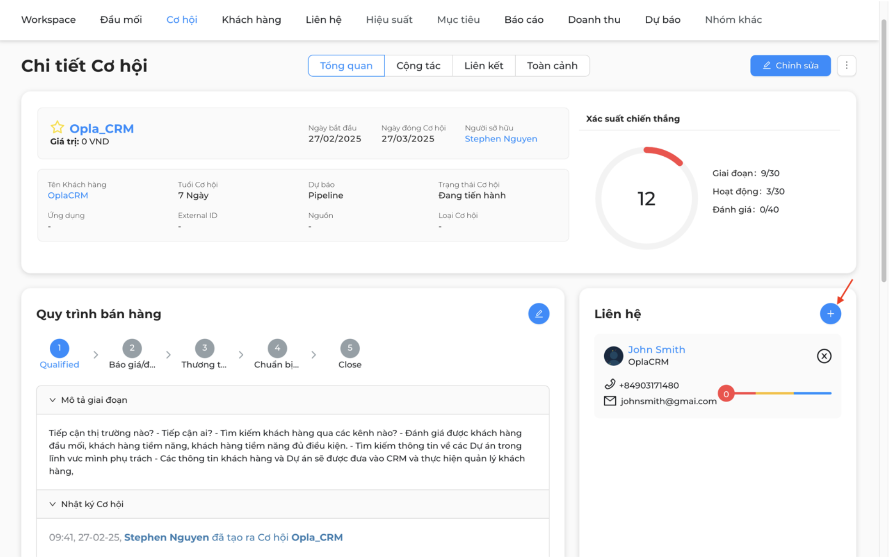Viewport: 890px width, 558px height.
Task: Open the Cơ hội menu
Action: click(x=182, y=20)
